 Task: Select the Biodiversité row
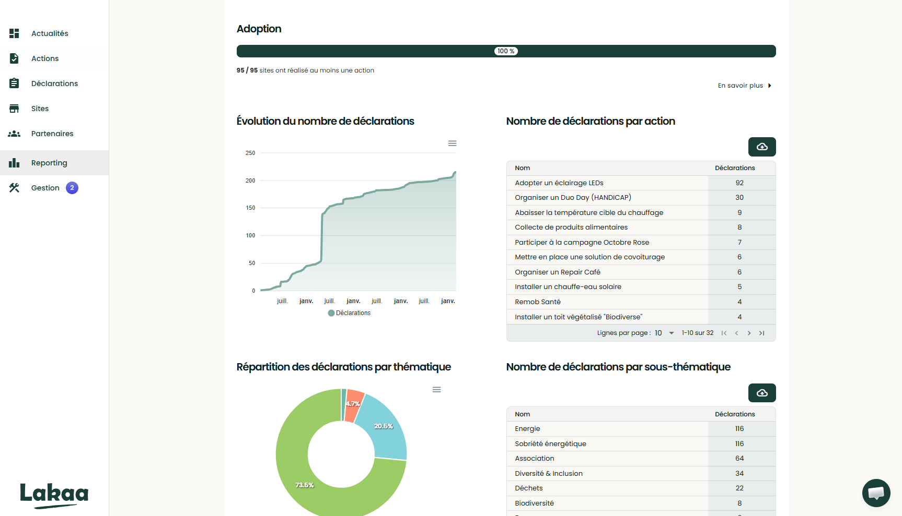(x=641, y=503)
